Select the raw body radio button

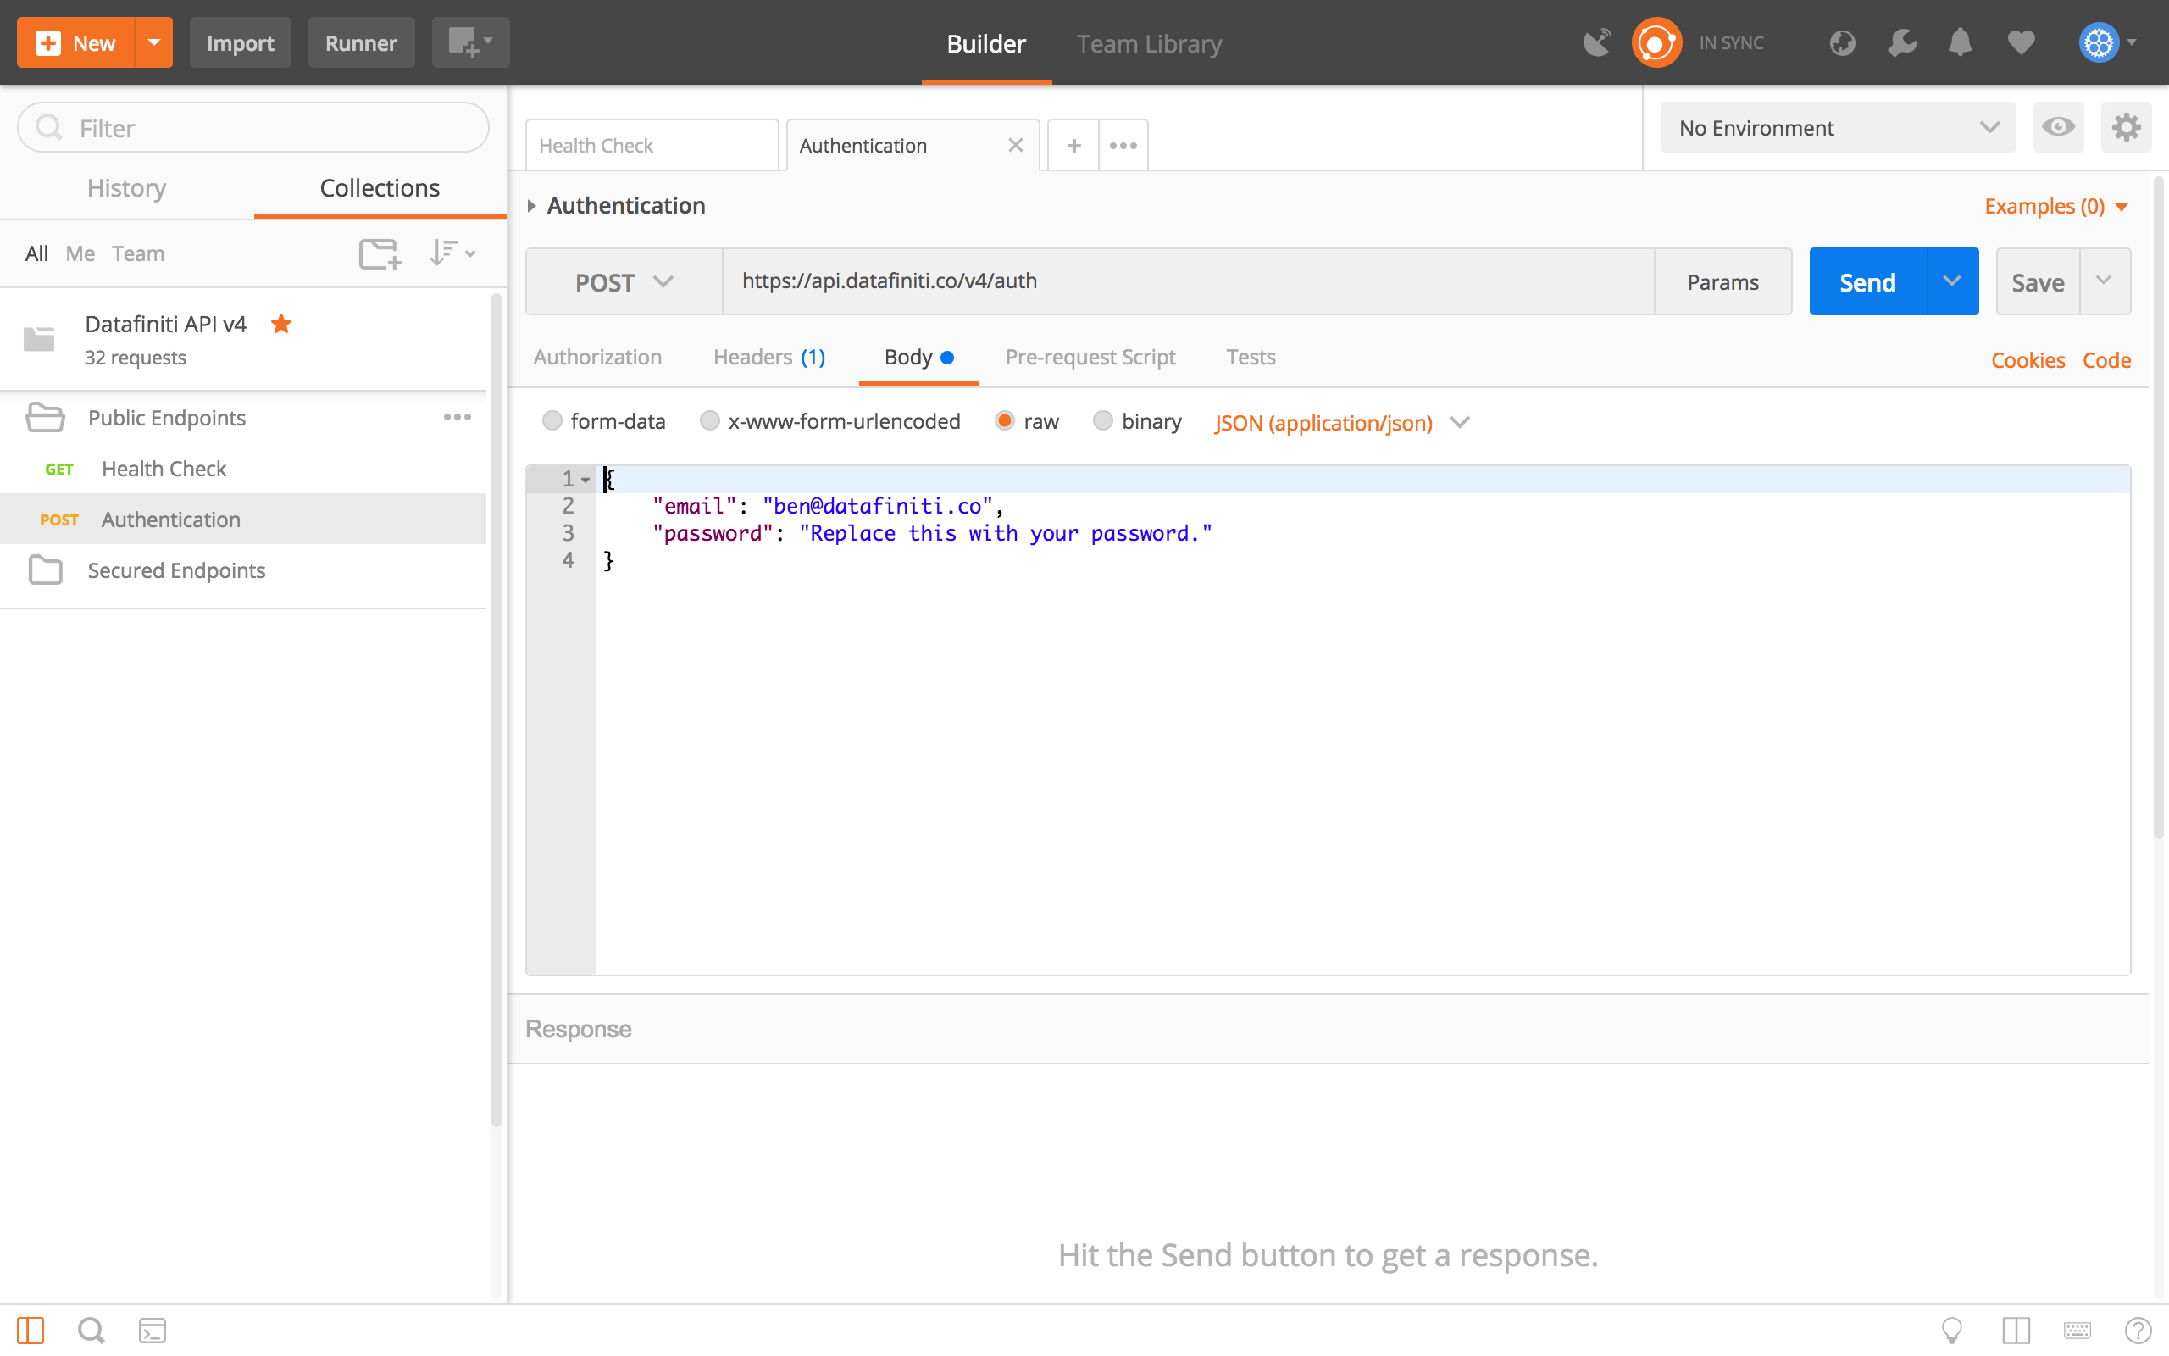coord(1005,420)
